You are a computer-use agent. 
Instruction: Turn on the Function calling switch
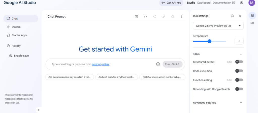(239, 80)
